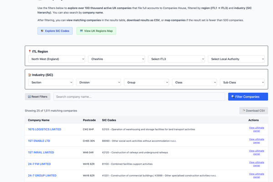
Task: Click the Search company name field
Action: (139, 96)
